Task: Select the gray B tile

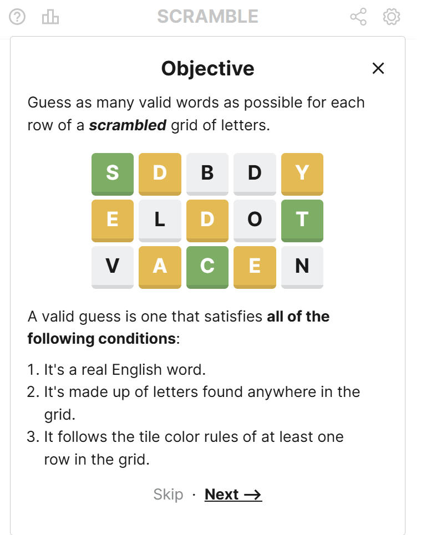Action: (207, 174)
